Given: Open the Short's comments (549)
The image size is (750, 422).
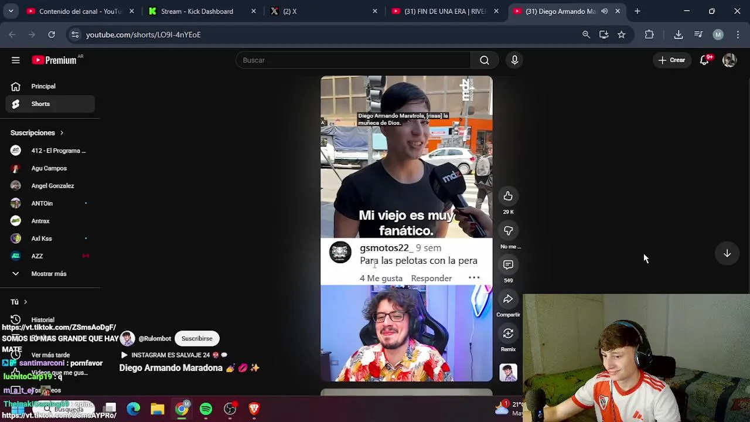Looking at the screenshot, I should coord(508,265).
